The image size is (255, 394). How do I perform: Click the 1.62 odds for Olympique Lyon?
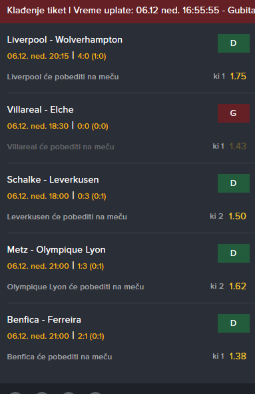pyautogui.click(x=238, y=286)
